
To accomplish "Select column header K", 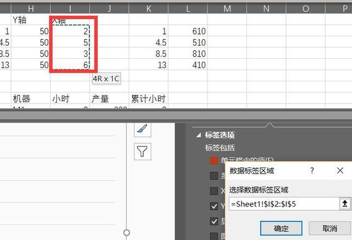I will (148, 9).
